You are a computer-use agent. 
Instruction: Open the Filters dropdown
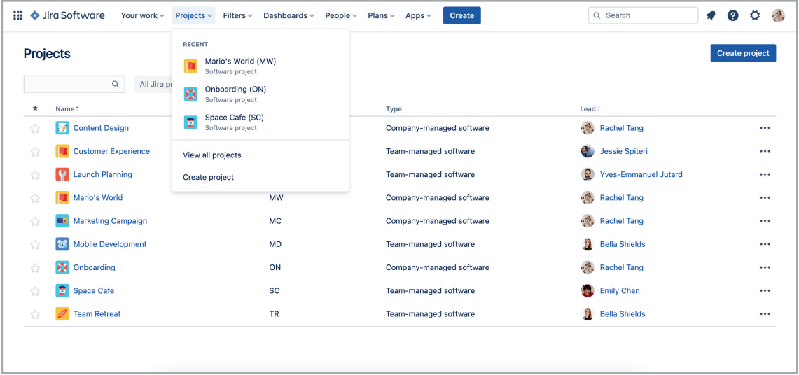[x=238, y=16]
